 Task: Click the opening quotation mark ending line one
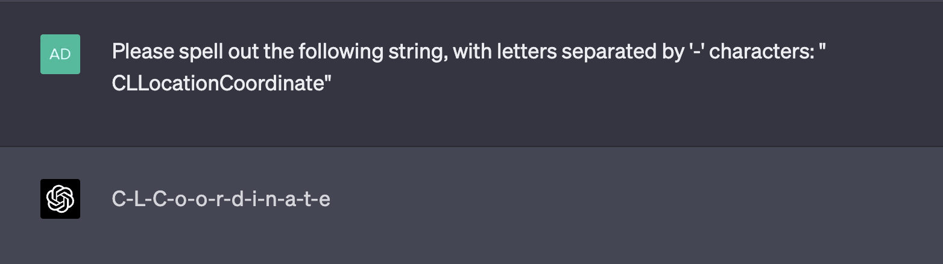pyautogui.click(x=821, y=49)
